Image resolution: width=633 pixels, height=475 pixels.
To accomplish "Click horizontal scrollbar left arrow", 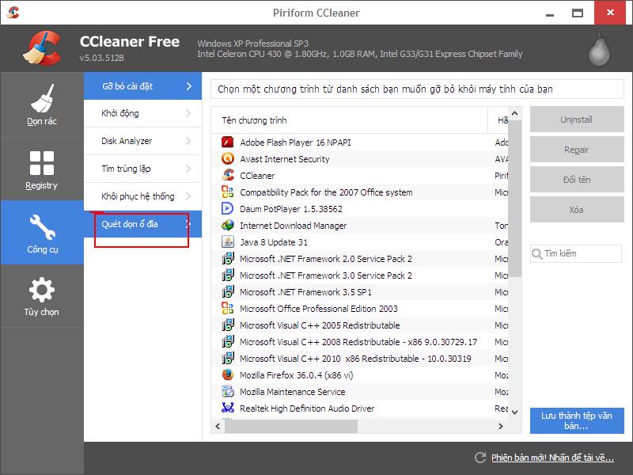I will point(218,426).
